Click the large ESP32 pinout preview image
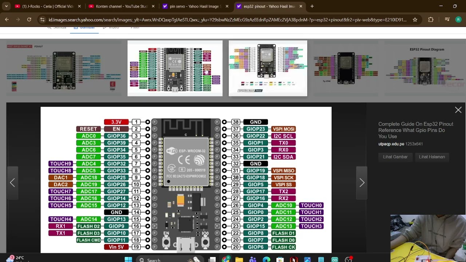466x262 pixels. [186, 180]
